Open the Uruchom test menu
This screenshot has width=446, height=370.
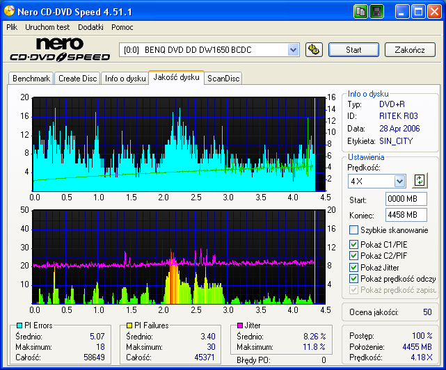47,27
